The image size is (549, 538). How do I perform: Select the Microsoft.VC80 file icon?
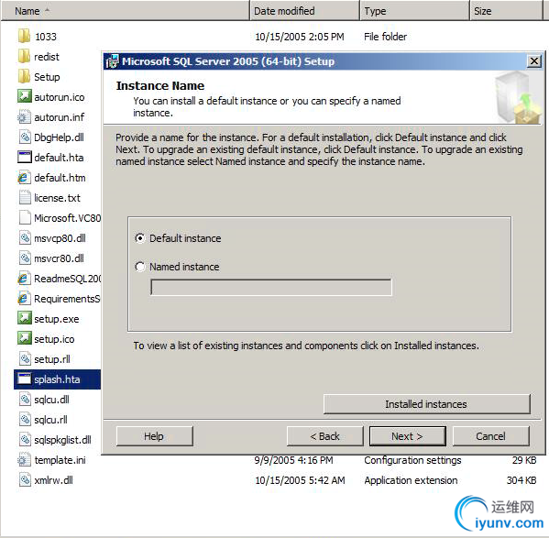[25, 218]
